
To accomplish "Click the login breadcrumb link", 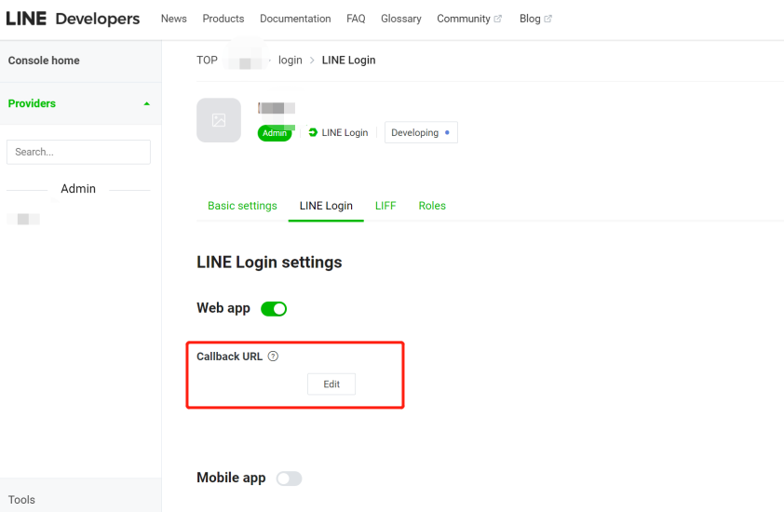I will click(x=291, y=60).
